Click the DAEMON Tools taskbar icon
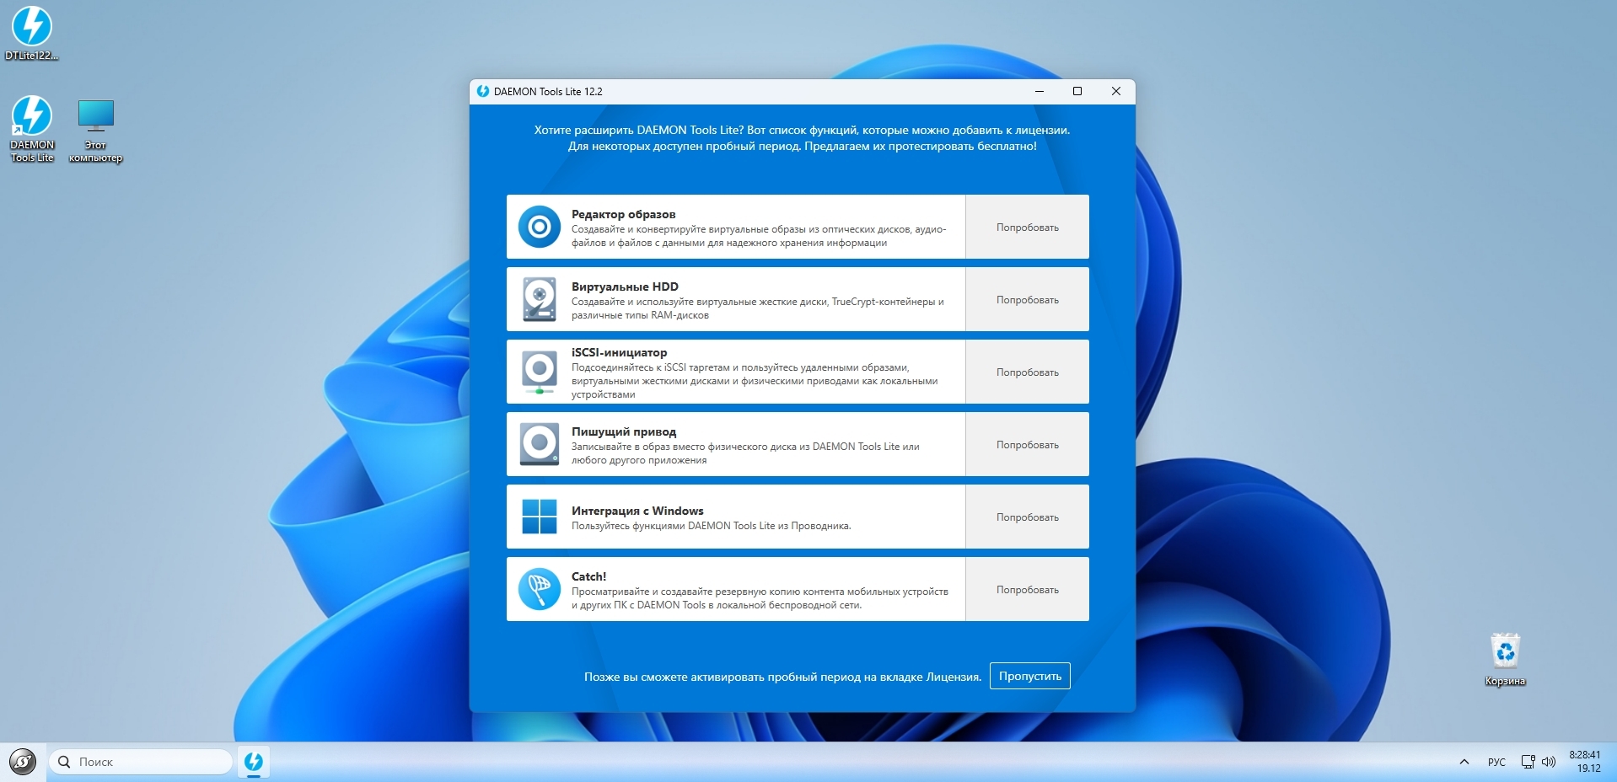 (x=253, y=762)
